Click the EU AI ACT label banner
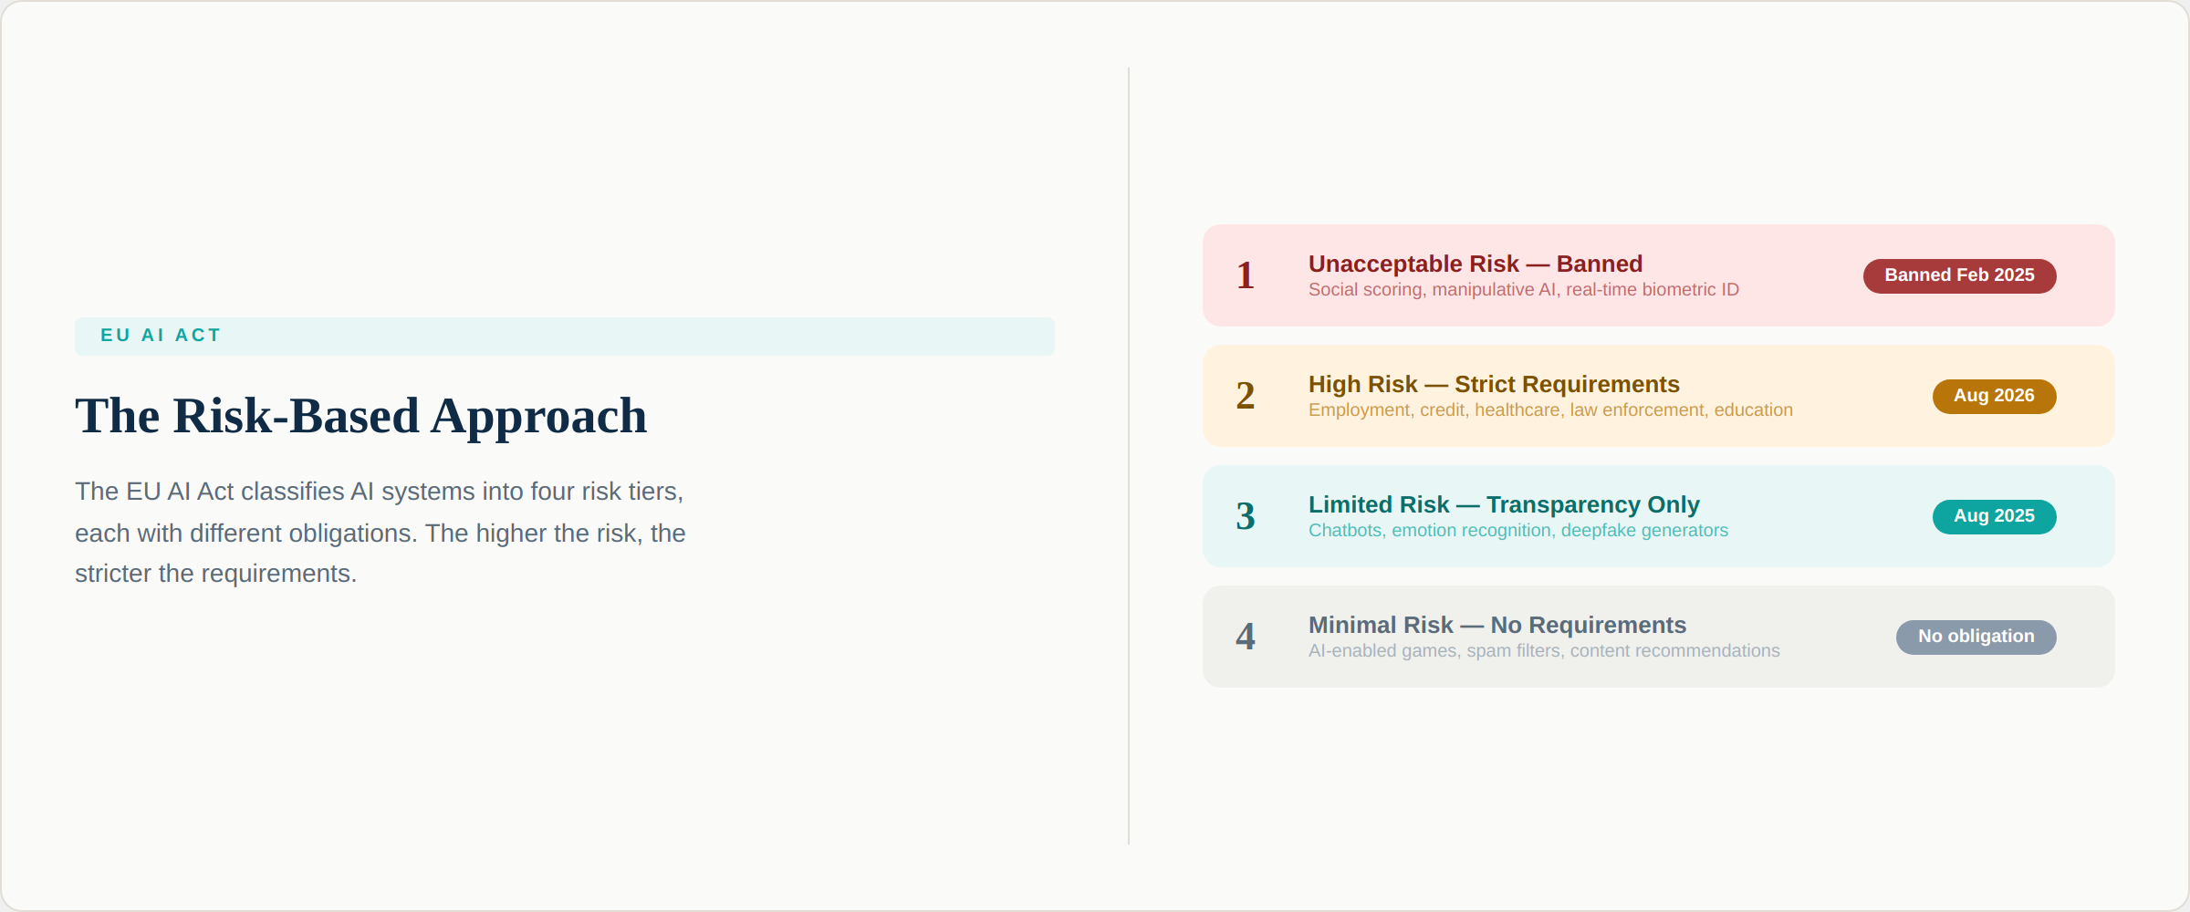Screen dimensions: 2190x912 click(564, 336)
